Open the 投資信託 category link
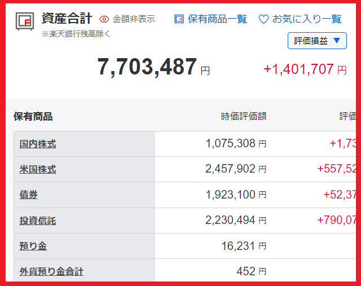Screen dimensions: 361x286 pos(38,220)
